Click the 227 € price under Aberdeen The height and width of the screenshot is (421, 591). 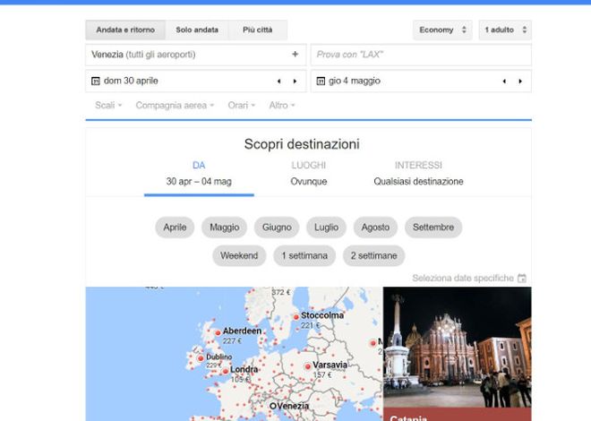(232, 341)
